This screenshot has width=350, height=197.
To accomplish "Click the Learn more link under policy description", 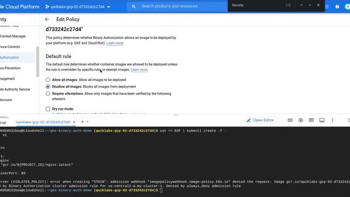I will (115, 43).
